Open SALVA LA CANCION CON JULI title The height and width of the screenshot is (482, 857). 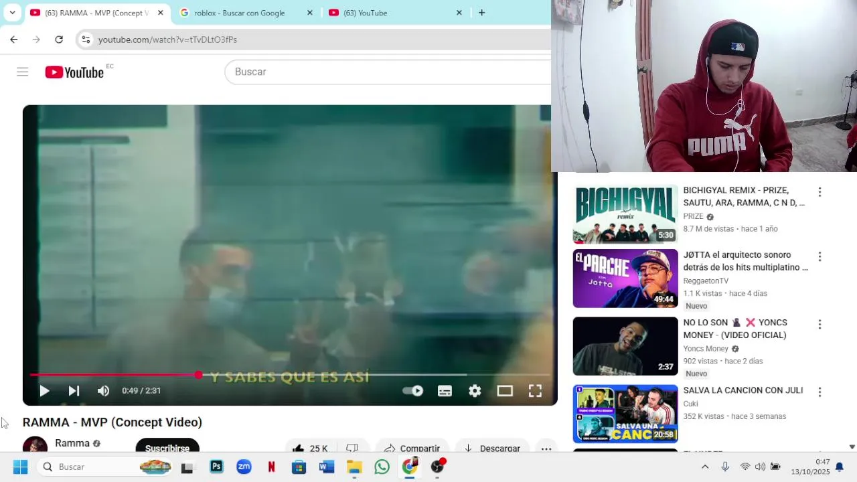pyautogui.click(x=743, y=390)
